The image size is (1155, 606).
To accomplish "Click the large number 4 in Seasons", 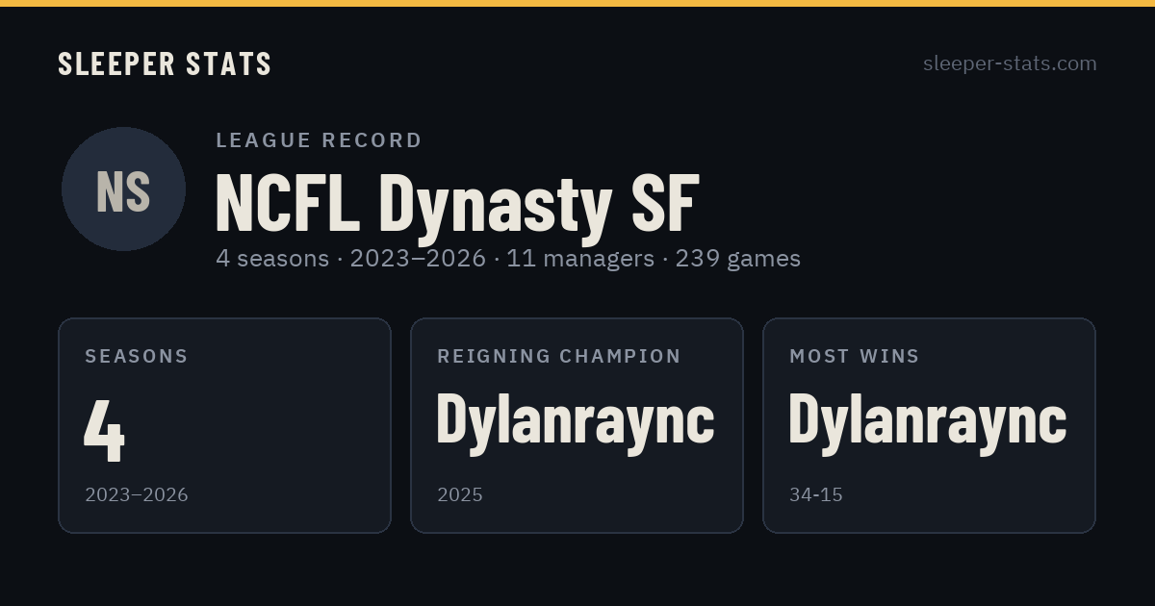I will pos(105,429).
